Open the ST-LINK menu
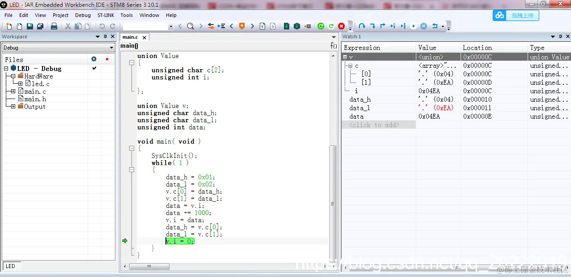The image size is (571, 277). pos(106,15)
